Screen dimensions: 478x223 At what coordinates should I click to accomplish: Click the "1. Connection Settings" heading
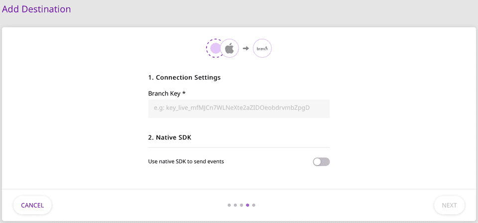point(184,78)
